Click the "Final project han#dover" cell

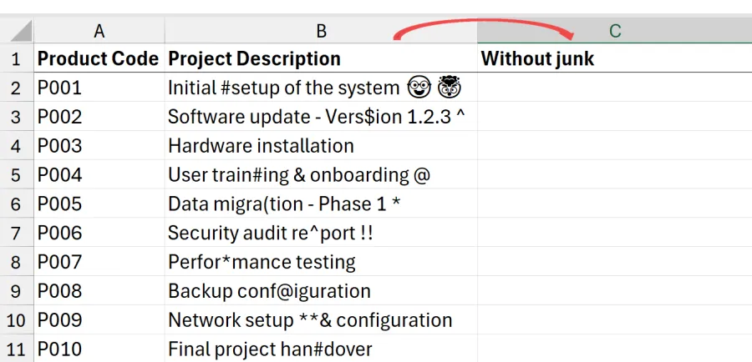tap(321, 348)
